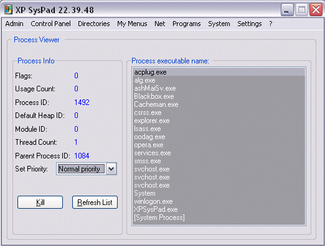Select Cacheman.exe in the process list
Screen dimensions: 325x246
point(219,104)
